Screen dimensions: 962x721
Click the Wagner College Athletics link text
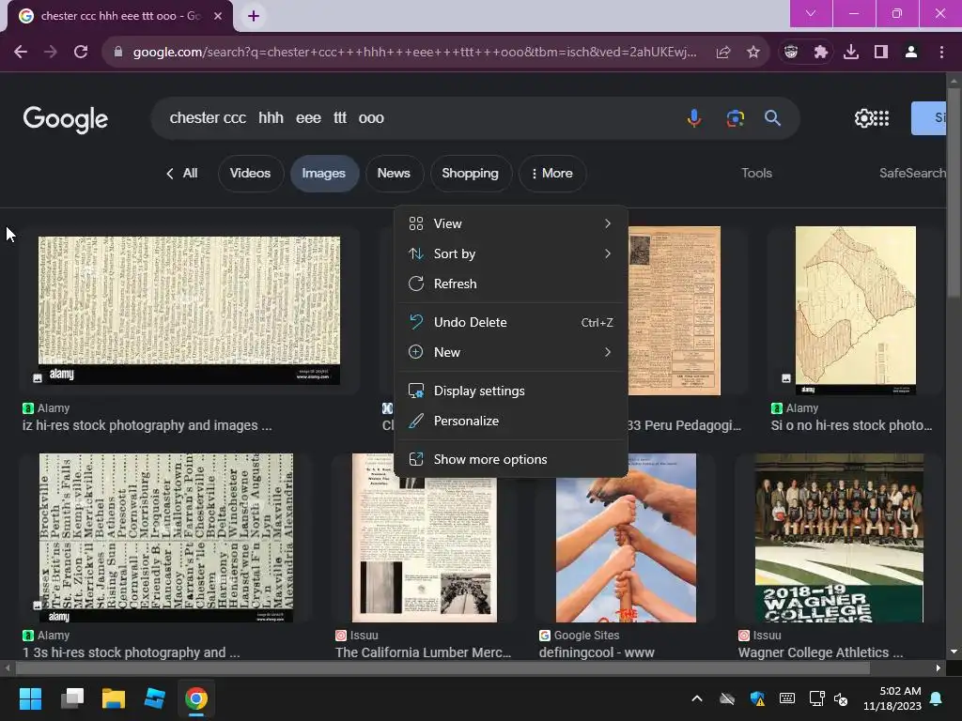(x=820, y=652)
